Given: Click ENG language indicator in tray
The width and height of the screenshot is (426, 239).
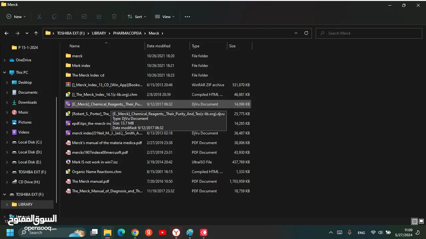Looking at the screenshot, I should click(x=361, y=233).
